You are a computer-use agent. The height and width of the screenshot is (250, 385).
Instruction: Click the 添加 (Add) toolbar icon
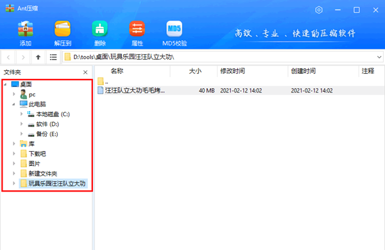click(26, 29)
